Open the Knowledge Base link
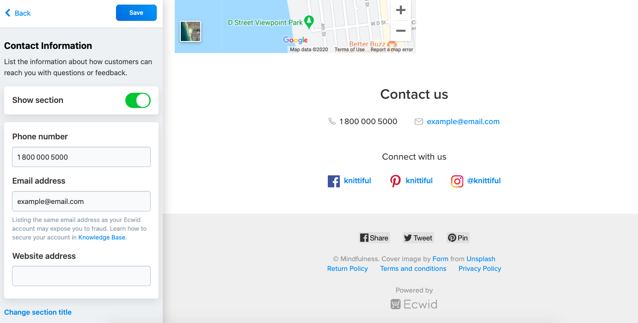The height and width of the screenshot is (323, 638). (x=102, y=237)
